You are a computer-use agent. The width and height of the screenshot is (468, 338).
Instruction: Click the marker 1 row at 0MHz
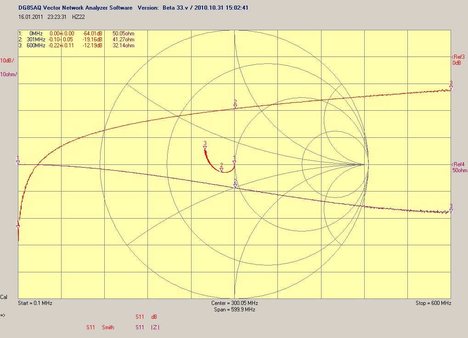(76, 34)
